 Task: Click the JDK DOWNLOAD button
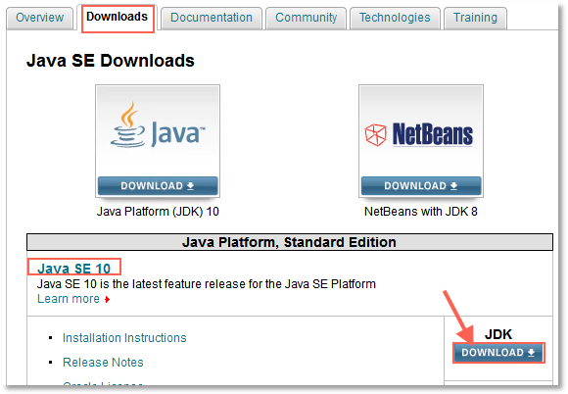click(x=498, y=353)
